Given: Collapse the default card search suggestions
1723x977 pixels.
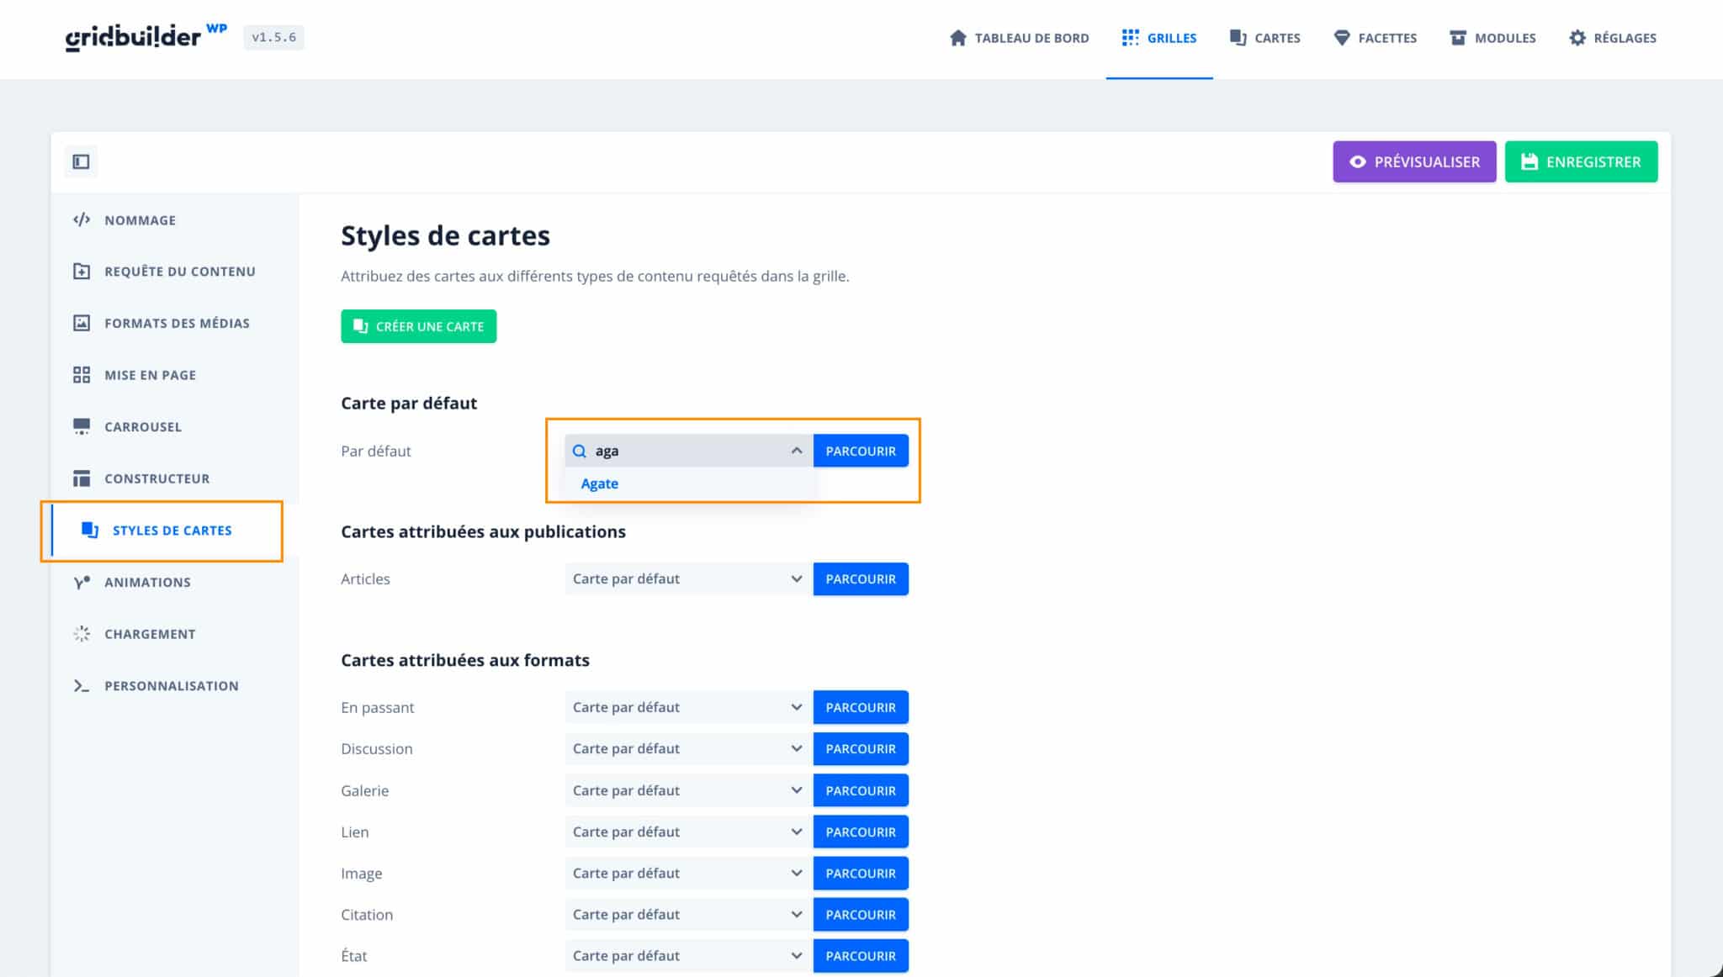Looking at the screenshot, I should (794, 451).
